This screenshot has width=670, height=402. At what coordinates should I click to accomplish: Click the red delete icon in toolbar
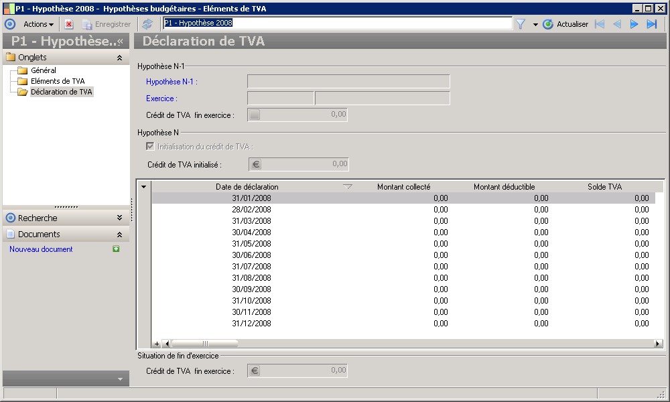[69, 24]
